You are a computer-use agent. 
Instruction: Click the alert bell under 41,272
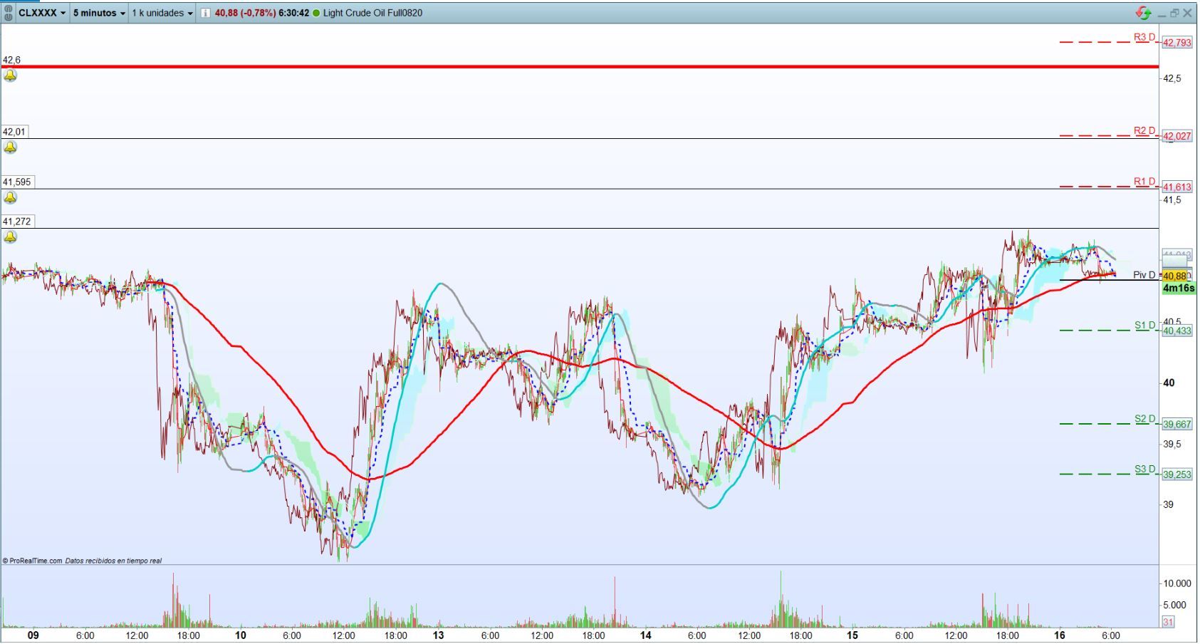pyautogui.click(x=10, y=237)
